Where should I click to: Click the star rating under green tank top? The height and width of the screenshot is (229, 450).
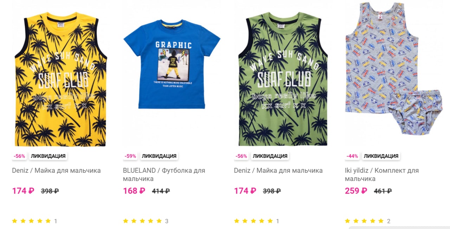click(x=253, y=221)
